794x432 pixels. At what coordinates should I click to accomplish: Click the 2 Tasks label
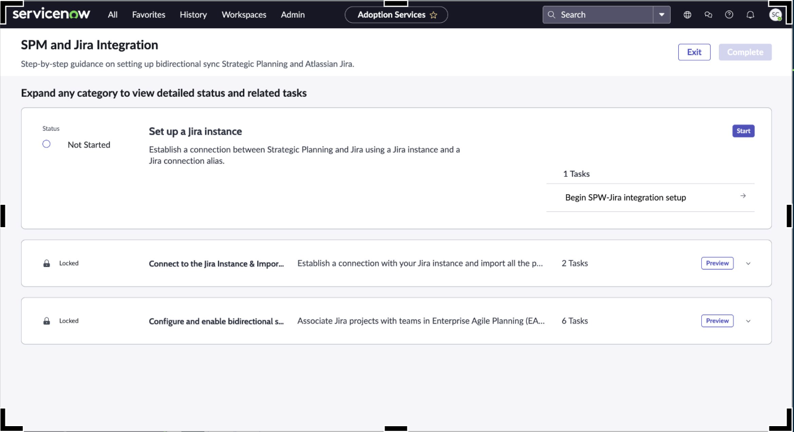(x=574, y=263)
